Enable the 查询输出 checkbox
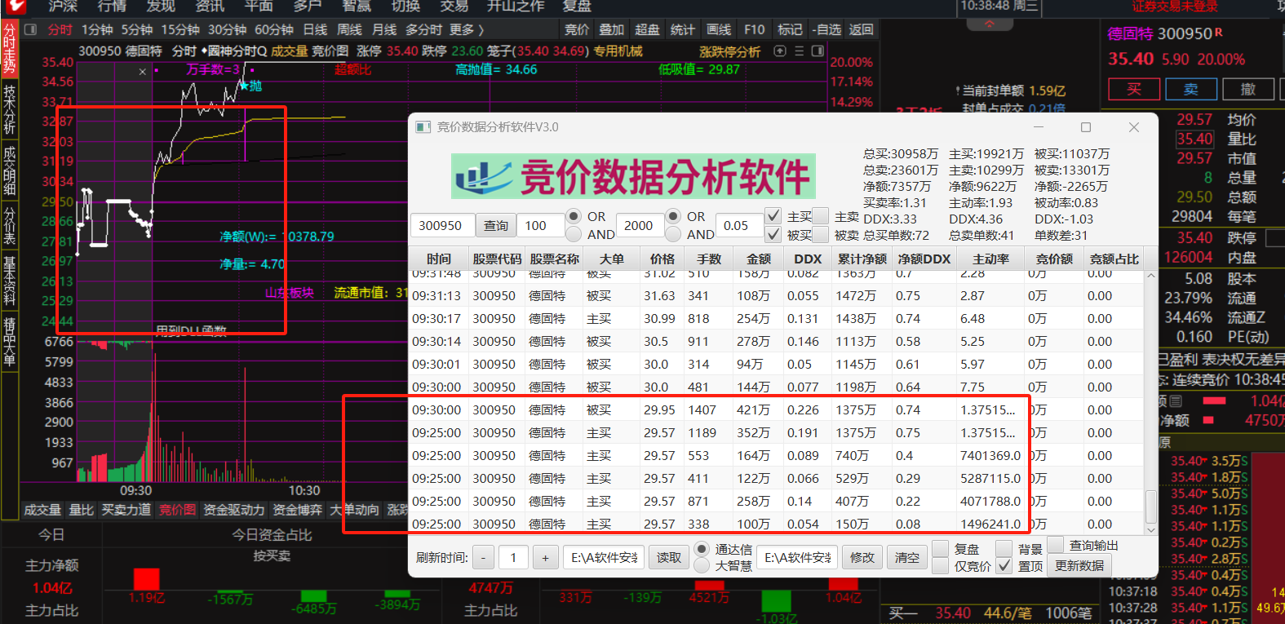The width and height of the screenshot is (1285, 624). (x=1056, y=544)
